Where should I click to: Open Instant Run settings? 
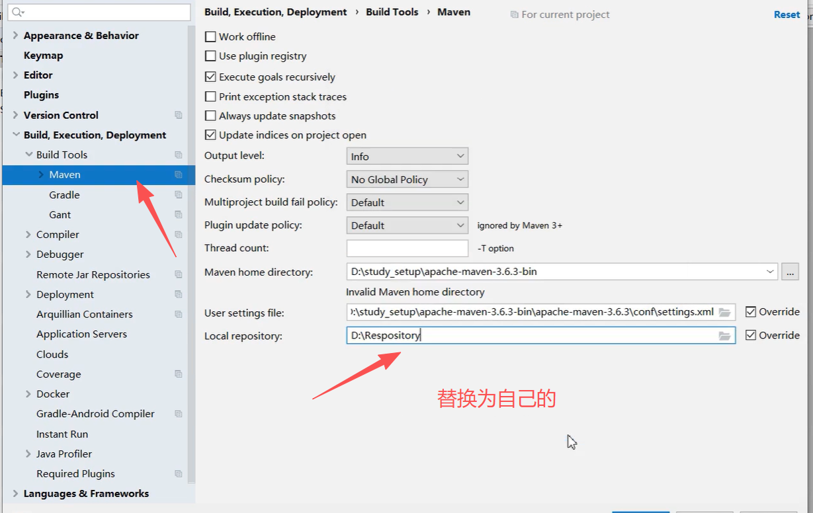(x=62, y=434)
